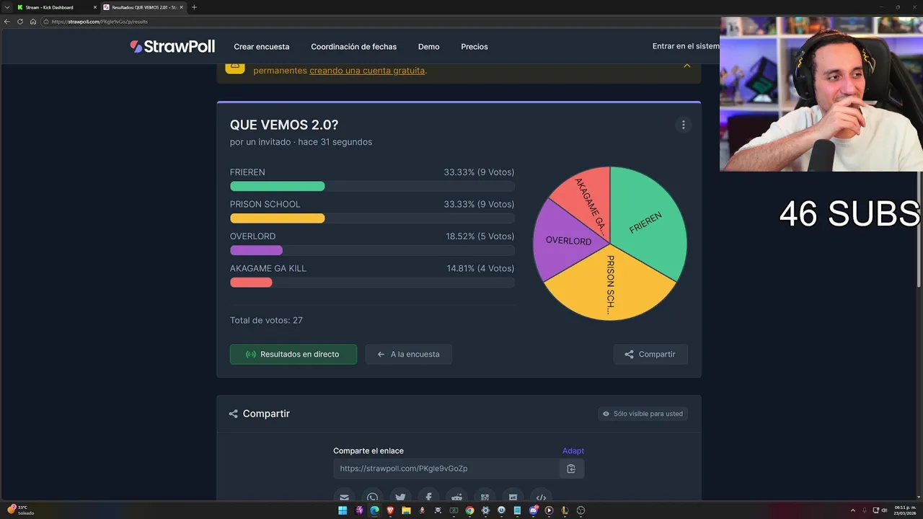The image size is (923, 519).
Task: Open Coordinación de fechas menu item
Action: [x=354, y=47]
